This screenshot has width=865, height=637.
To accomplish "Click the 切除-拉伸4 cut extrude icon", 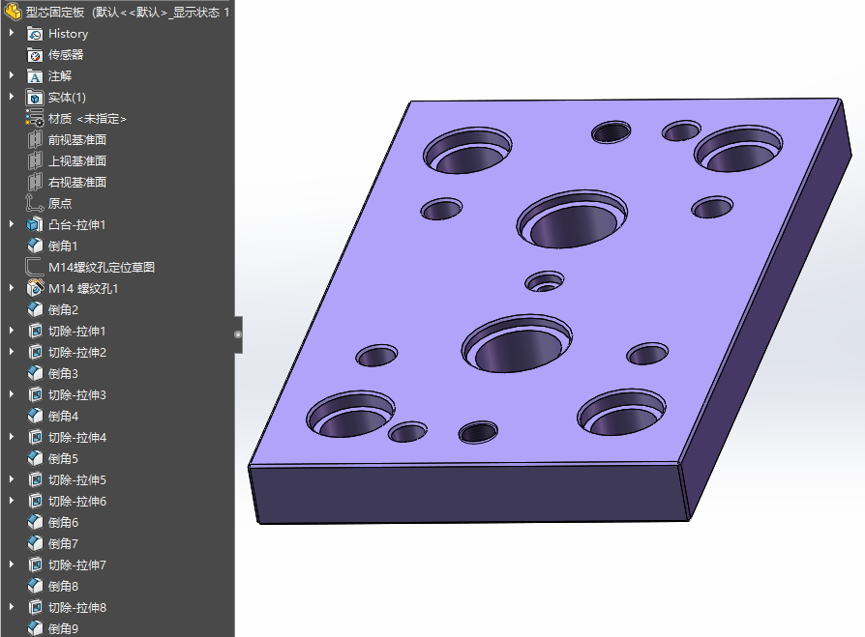I will pos(35,438).
